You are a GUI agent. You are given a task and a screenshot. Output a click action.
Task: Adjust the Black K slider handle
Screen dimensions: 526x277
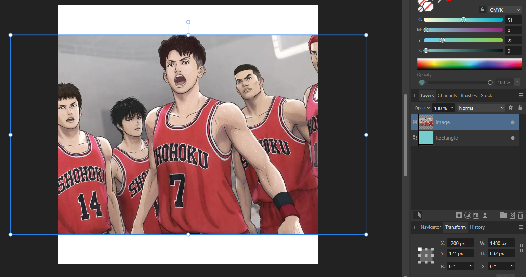click(x=426, y=51)
